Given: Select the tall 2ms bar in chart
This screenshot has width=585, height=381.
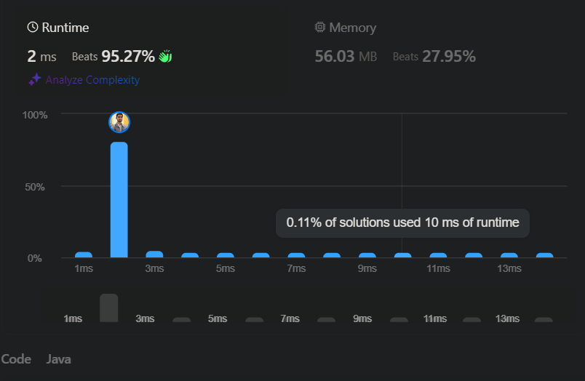Looking at the screenshot, I should click(x=119, y=200).
